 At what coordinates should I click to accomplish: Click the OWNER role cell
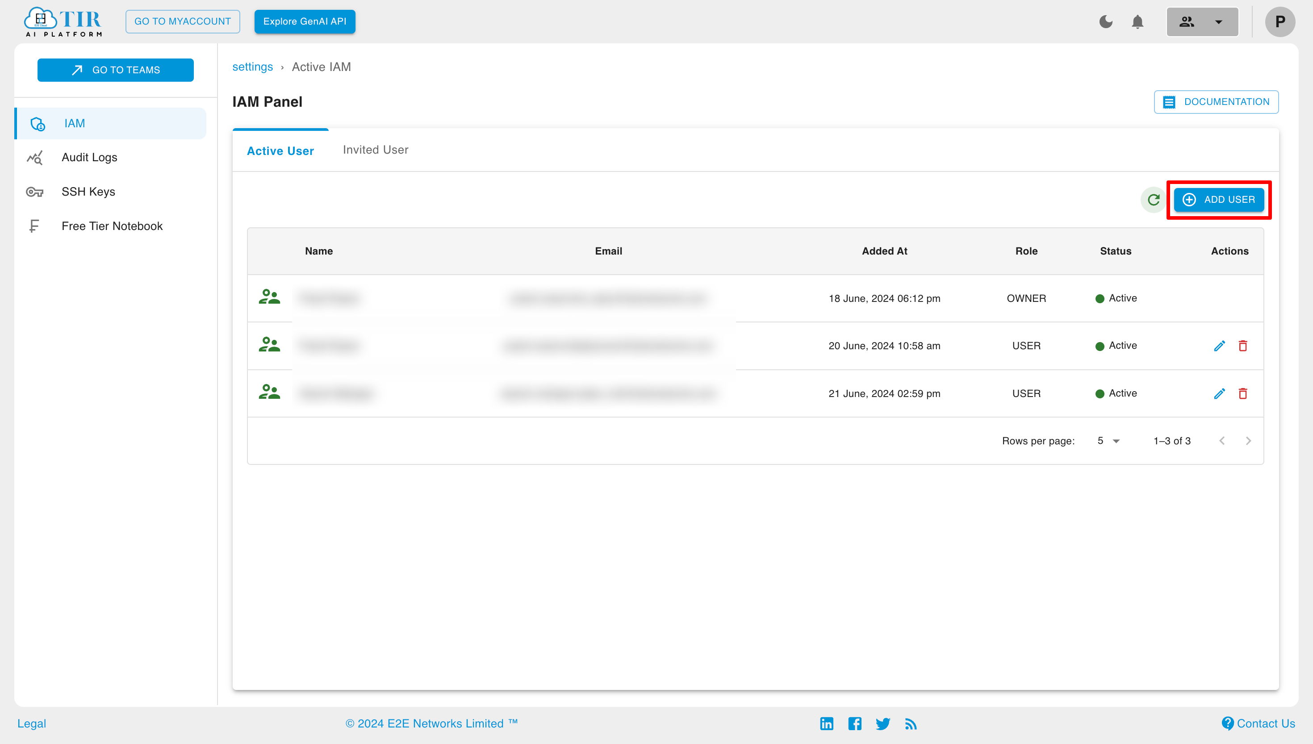(1026, 298)
